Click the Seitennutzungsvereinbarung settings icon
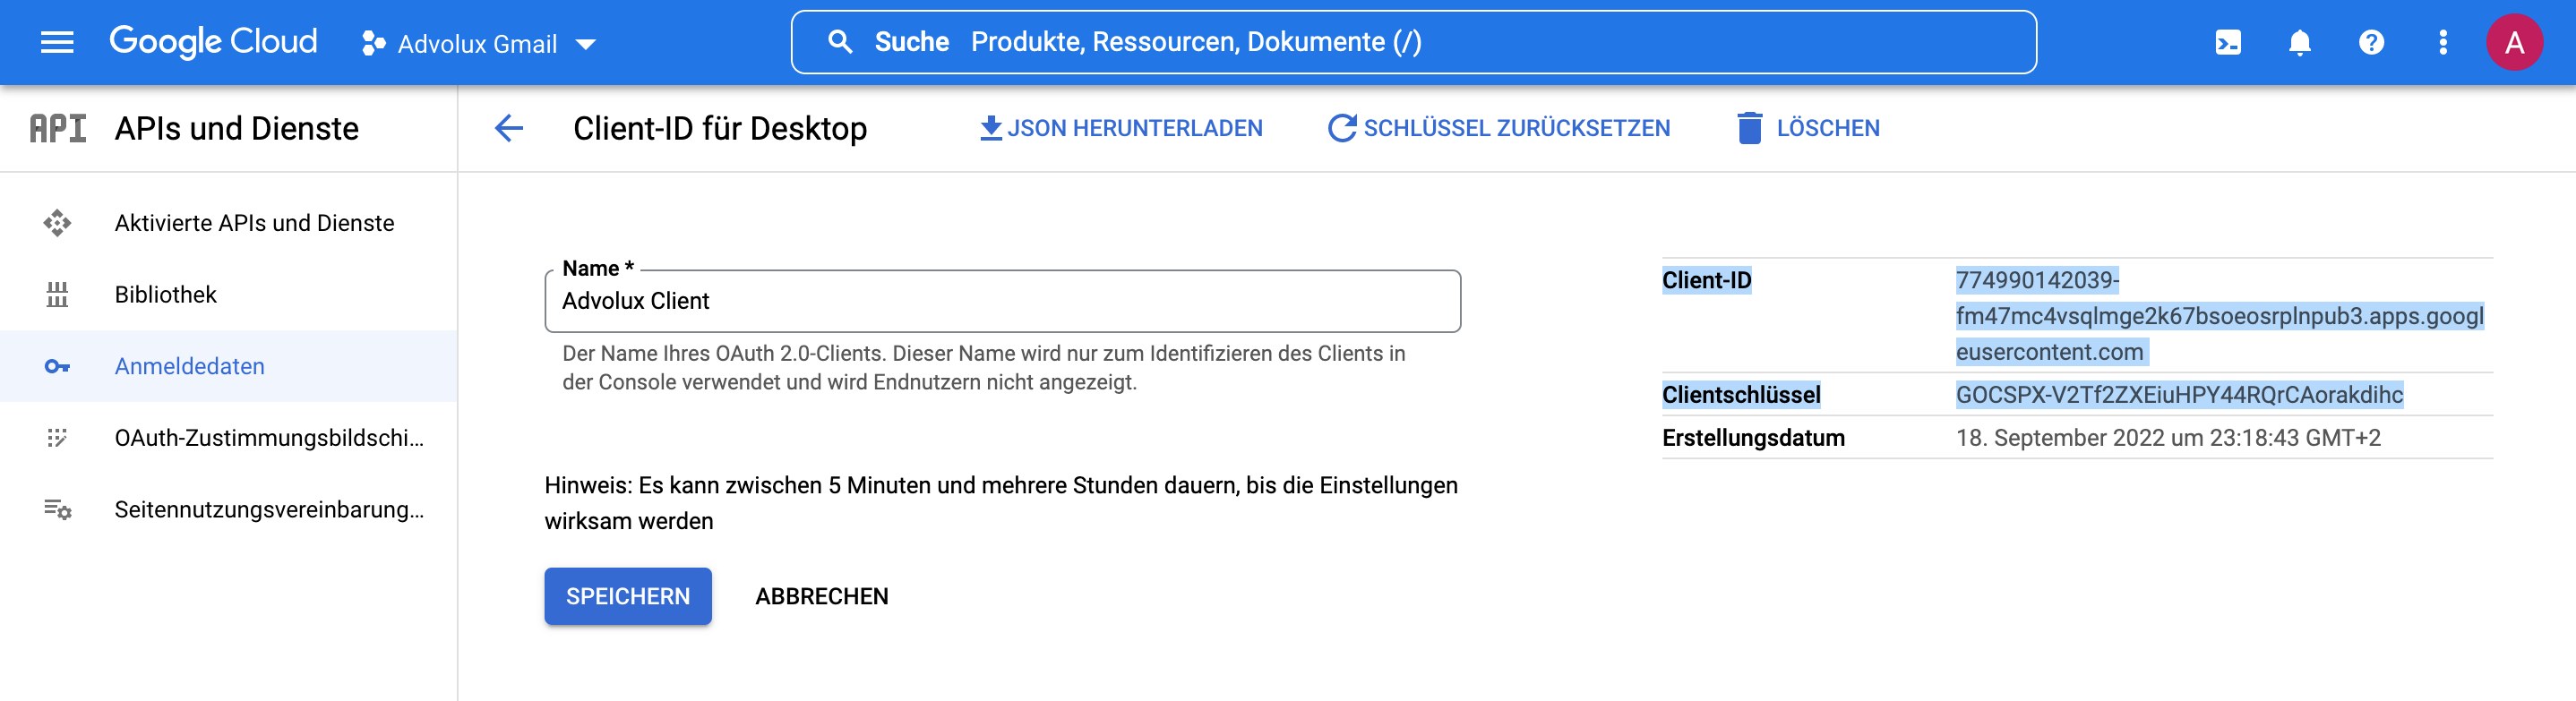This screenshot has height=701, width=2576. click(57, 509)
